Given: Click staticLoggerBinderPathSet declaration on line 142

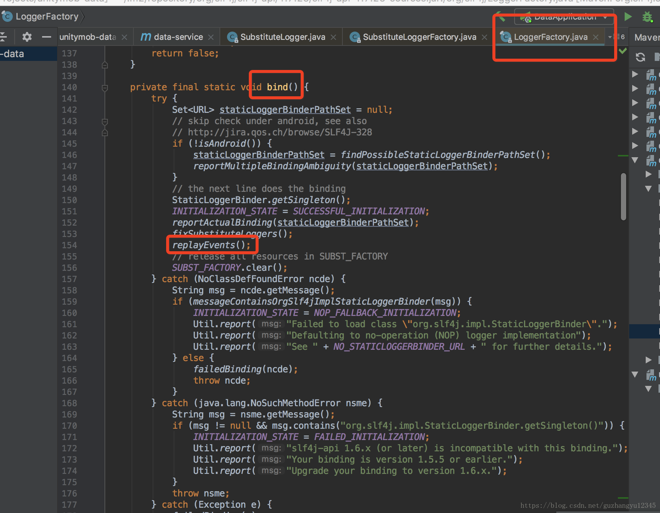Looking at the screenshot, I should (x=285, y=110).
